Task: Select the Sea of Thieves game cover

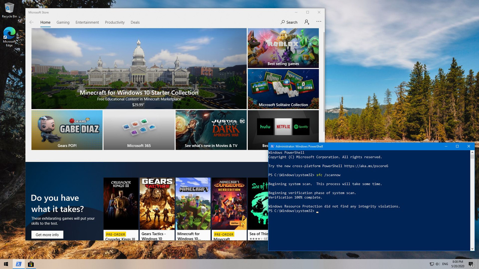Action: [258, 204]
